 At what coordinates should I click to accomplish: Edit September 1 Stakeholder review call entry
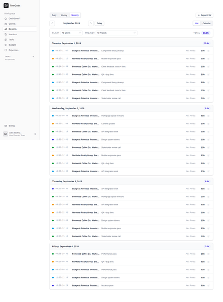(x=208, y=98)
